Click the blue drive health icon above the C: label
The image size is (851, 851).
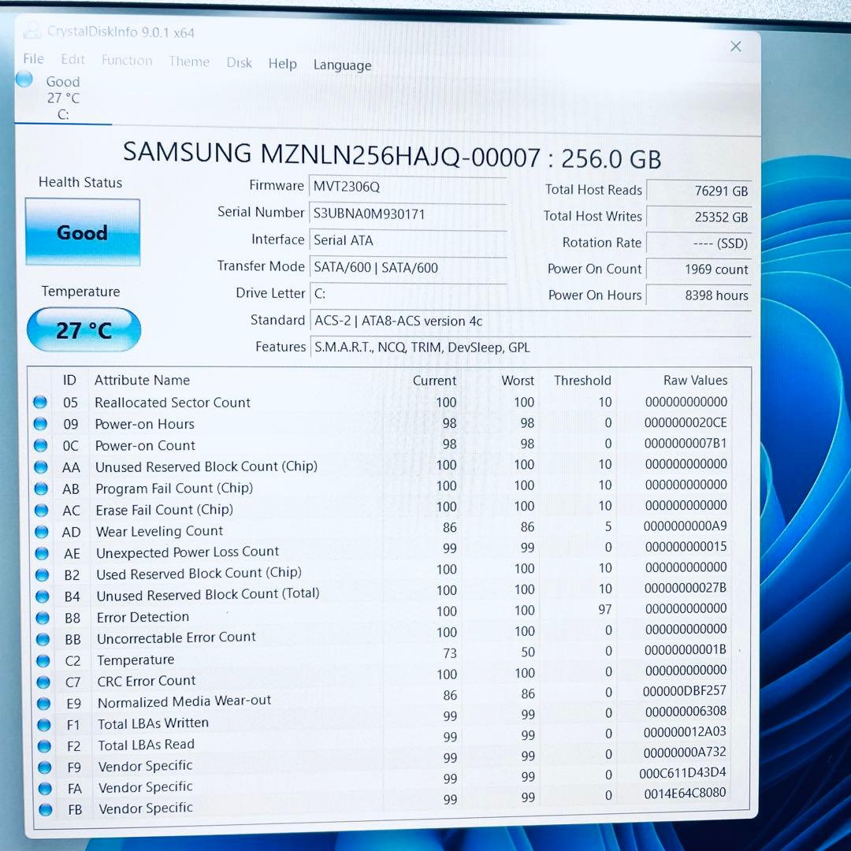[23, 80]
